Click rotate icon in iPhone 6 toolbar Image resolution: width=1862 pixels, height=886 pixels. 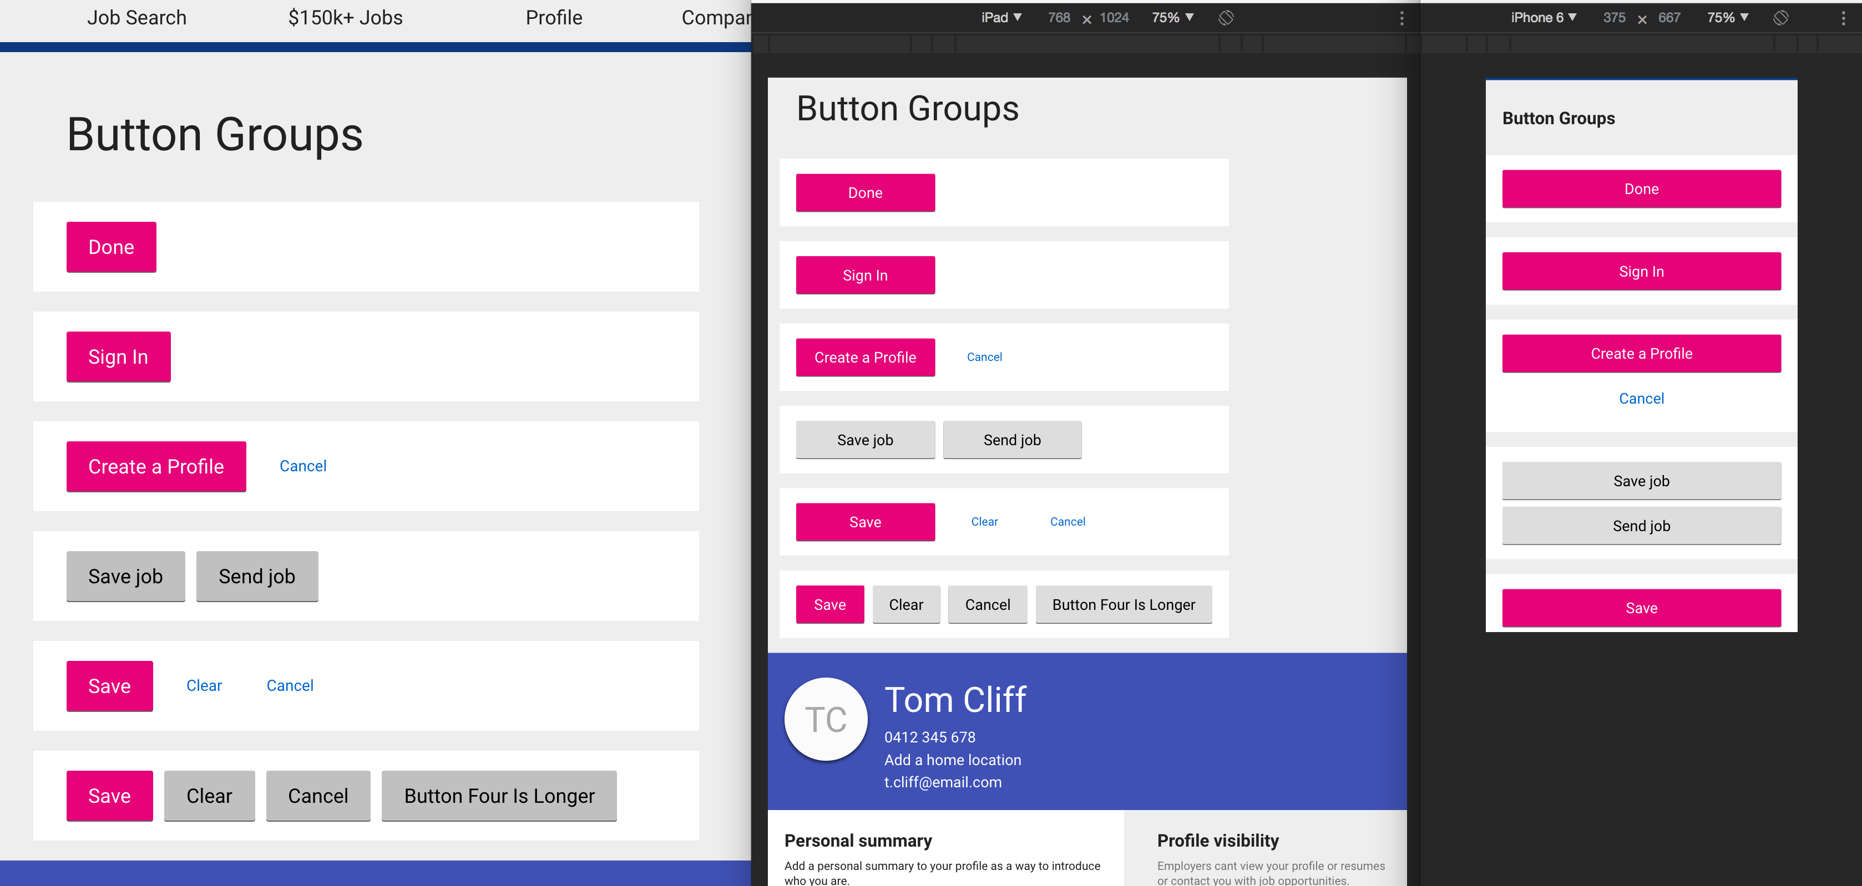tap(1780, 18)
